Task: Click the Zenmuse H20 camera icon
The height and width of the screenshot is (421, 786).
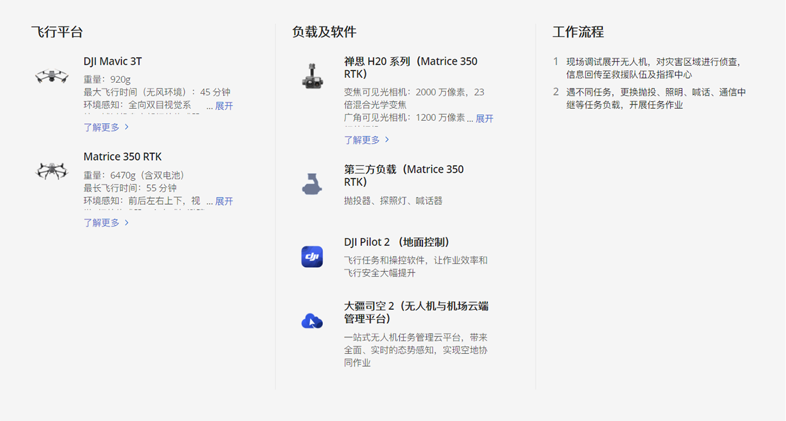Action: (312, 76)
